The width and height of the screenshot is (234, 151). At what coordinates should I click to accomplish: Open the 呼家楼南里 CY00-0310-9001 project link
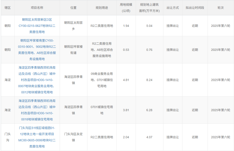(x=37, y=50)
